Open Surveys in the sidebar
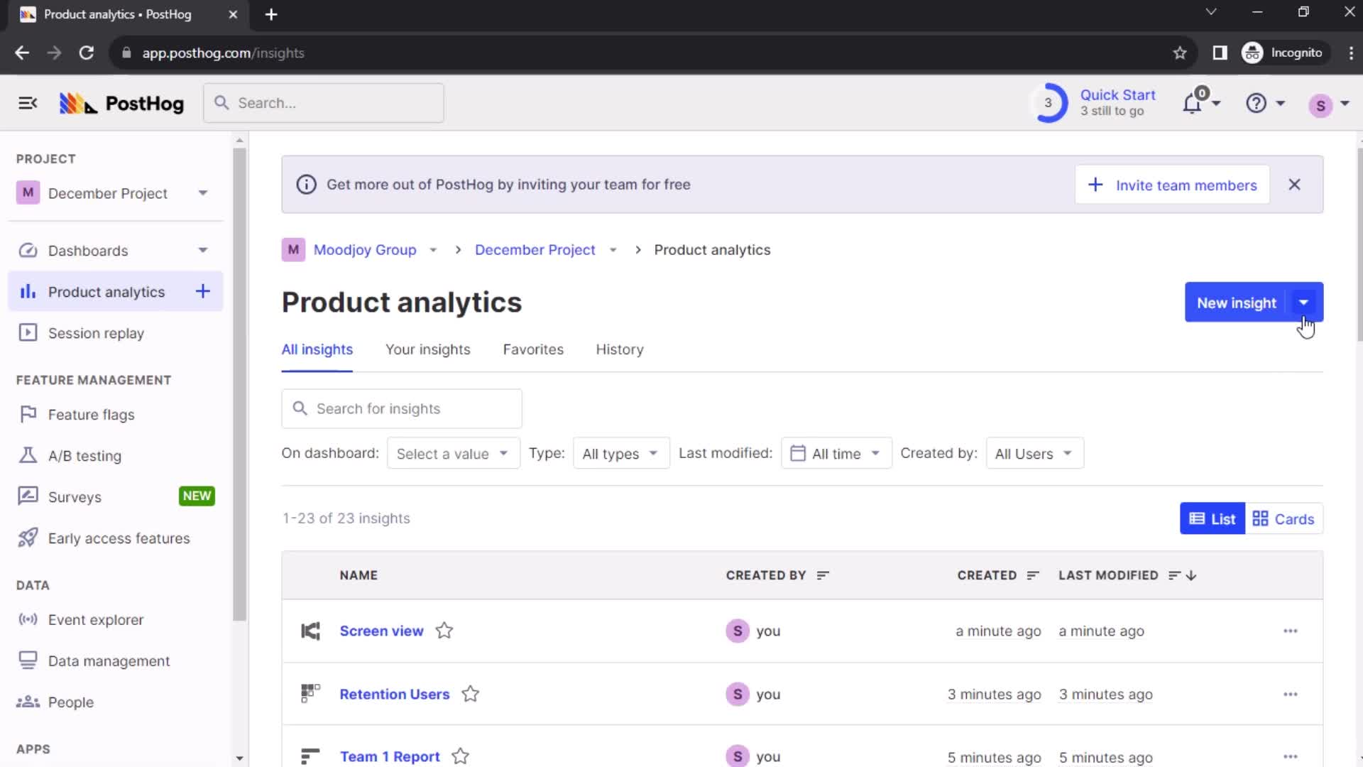This screenshot has width=1363, height=767. [x=115, y=497]
